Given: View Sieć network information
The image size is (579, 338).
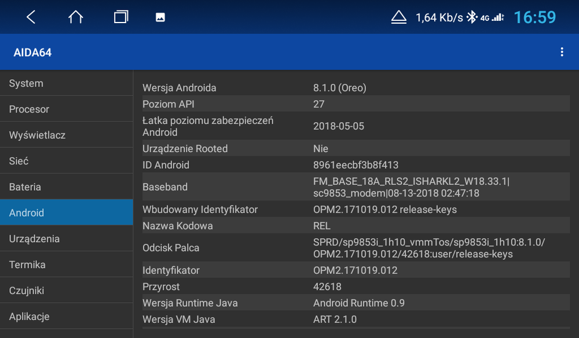Looking at the screenshot, I should click(67, 161).
